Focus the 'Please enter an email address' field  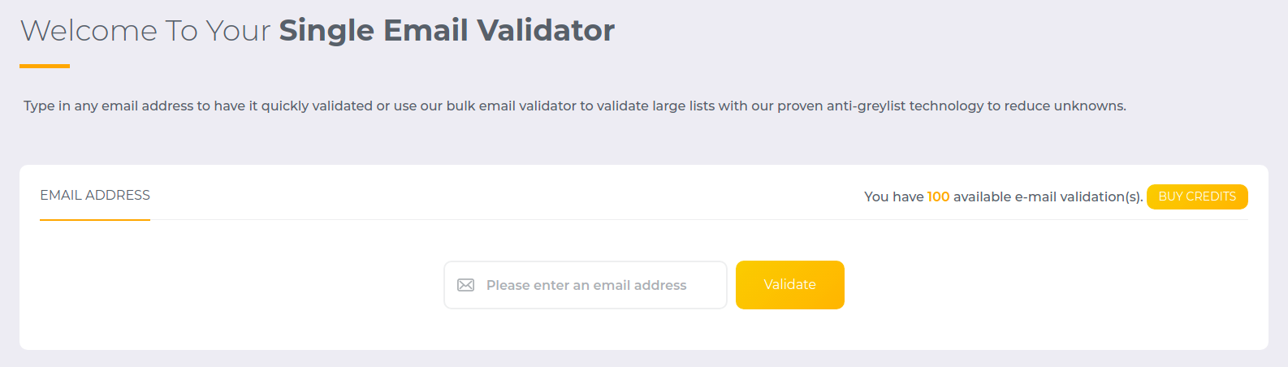click(586, 285)
